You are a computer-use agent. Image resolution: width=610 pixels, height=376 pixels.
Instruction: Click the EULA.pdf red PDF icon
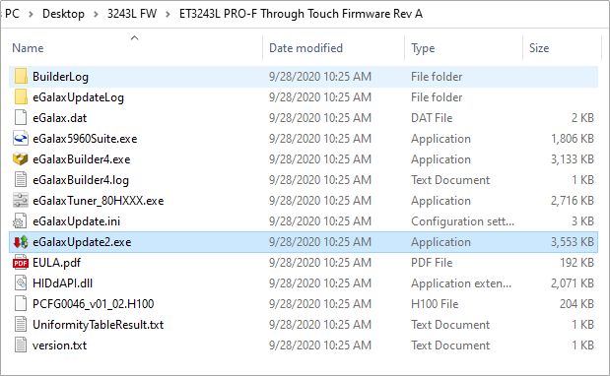(21, 262)
